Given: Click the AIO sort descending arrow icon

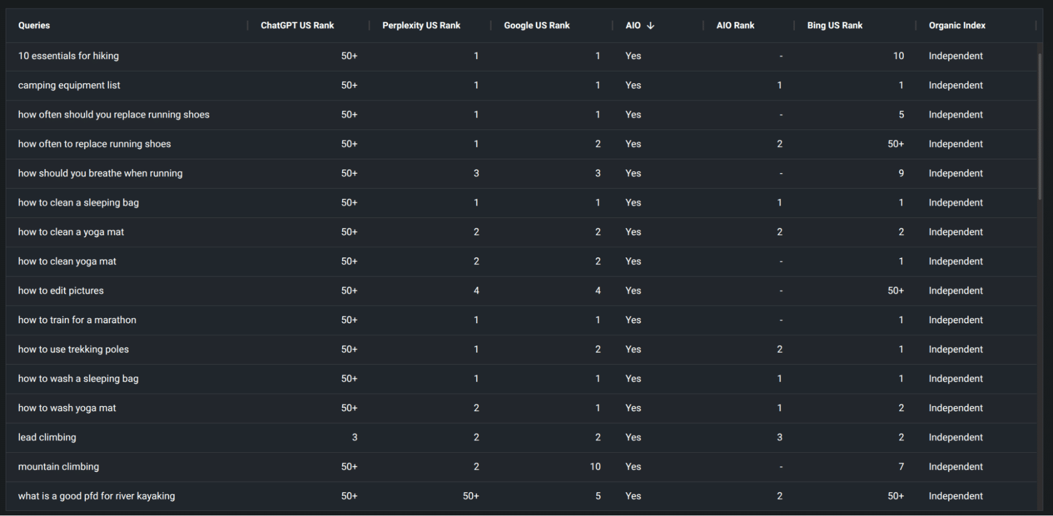Looking at the screenshot, I should click(651, 25).
